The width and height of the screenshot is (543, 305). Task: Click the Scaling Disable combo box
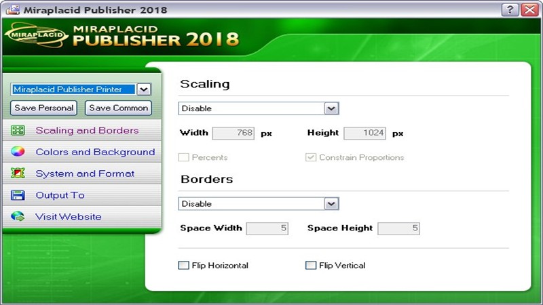(259, 108)
